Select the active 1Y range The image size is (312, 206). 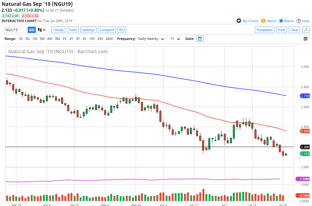point(64,39)
